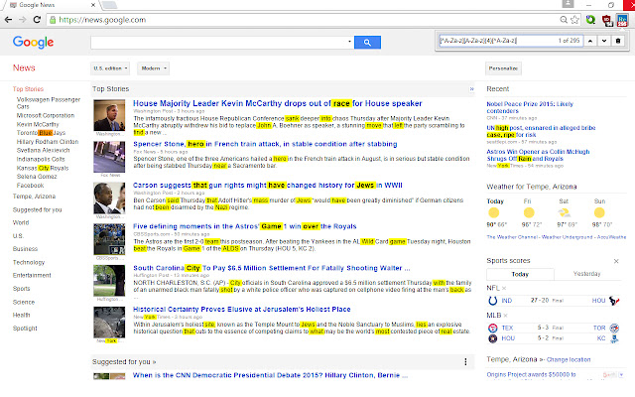Screen dimensions: 635x397
Task: Navigate back in browser
Action: [9, 19]
